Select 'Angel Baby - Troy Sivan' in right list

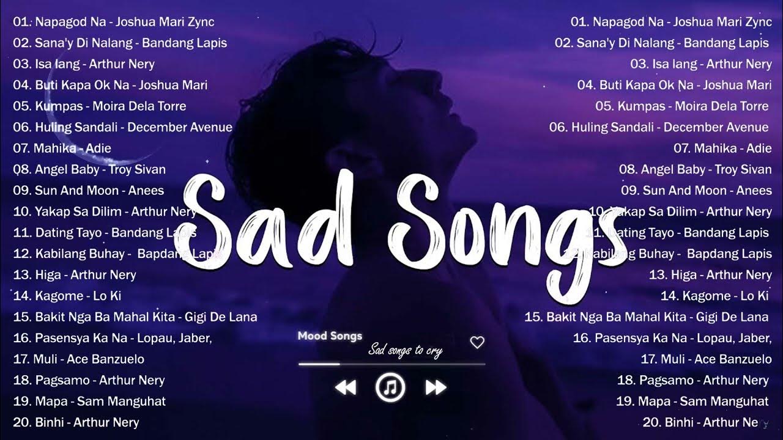pyautogui.click(x=696, y=170)
